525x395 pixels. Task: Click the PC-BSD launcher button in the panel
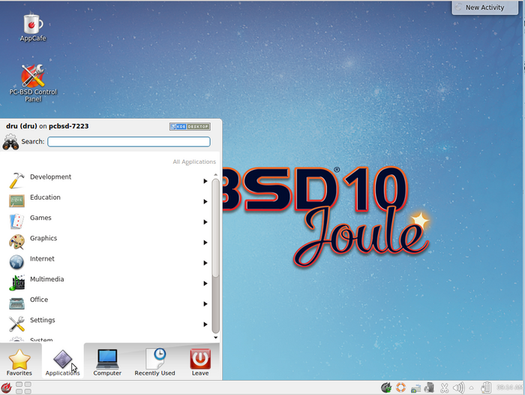[x=7, y=387]
